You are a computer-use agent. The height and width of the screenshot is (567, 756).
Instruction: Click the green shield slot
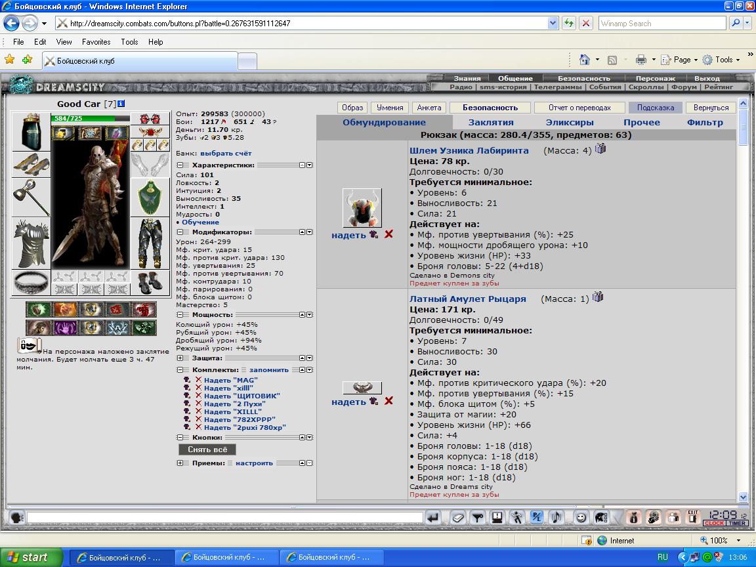point(150,197)
